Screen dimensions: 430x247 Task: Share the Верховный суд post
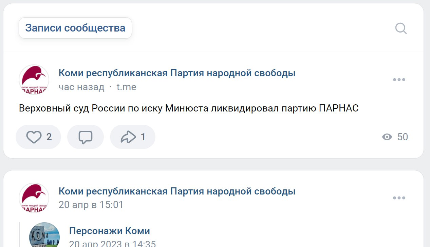(x=133, y=137)
